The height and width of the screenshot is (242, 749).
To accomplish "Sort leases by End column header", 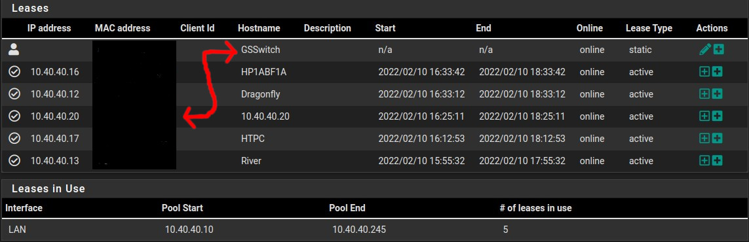I will coord(484,28).
